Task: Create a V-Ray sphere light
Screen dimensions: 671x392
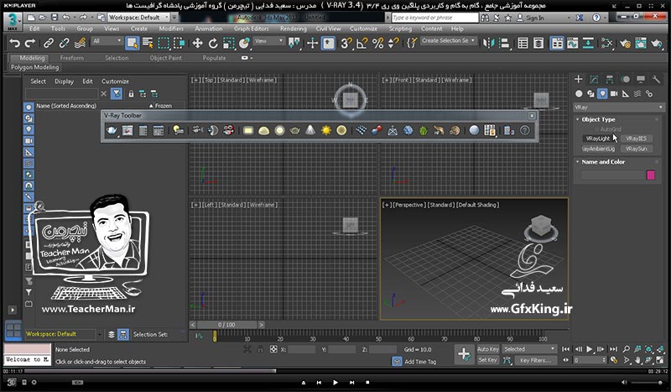Action: tap(279, 130)
